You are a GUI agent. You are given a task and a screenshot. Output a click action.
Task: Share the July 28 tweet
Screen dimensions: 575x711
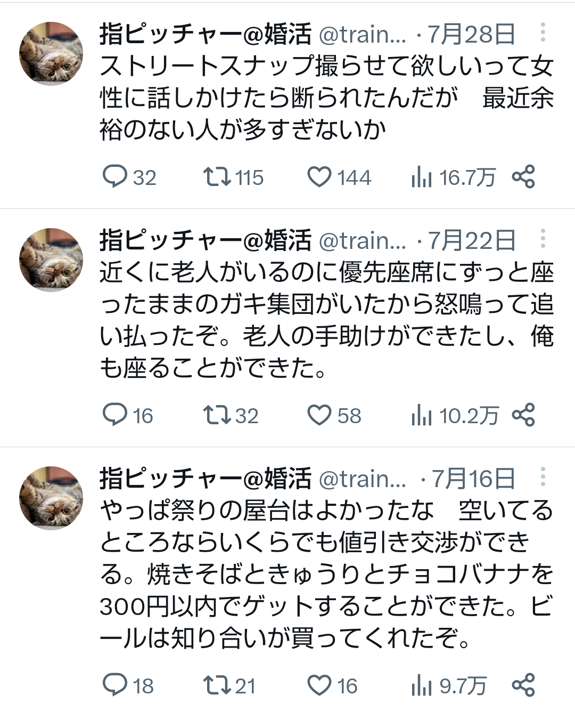(x=523, y=177)
